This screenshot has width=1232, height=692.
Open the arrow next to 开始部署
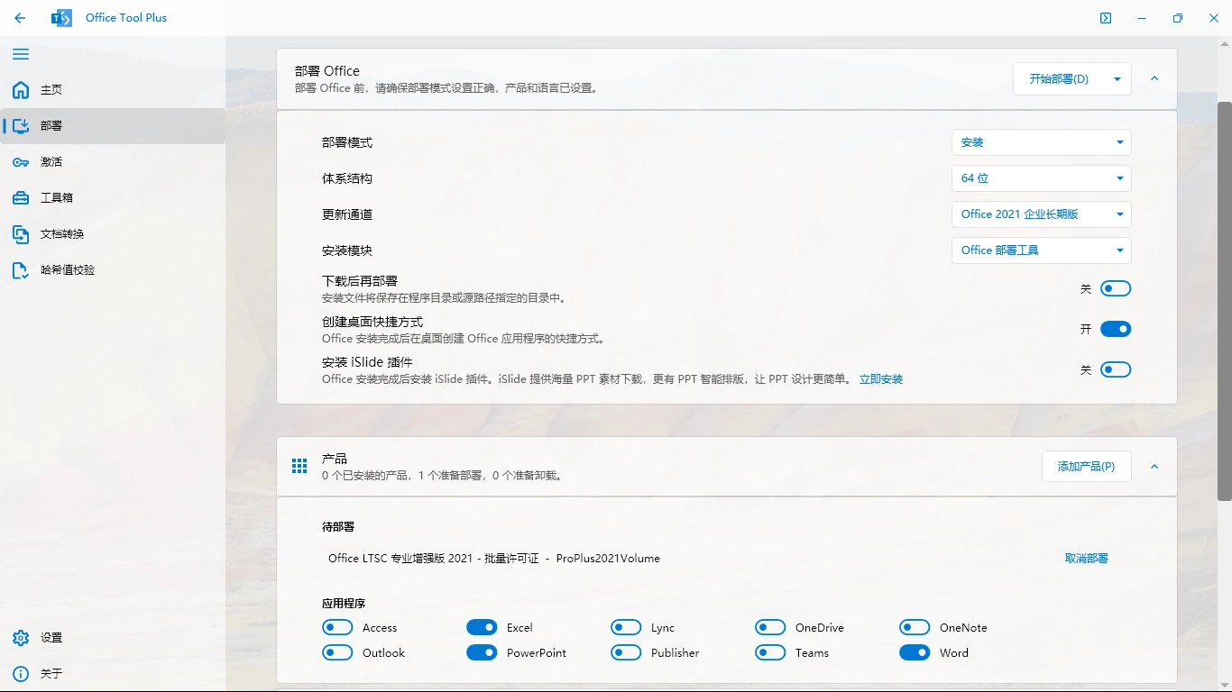(x=1117, y=79)
